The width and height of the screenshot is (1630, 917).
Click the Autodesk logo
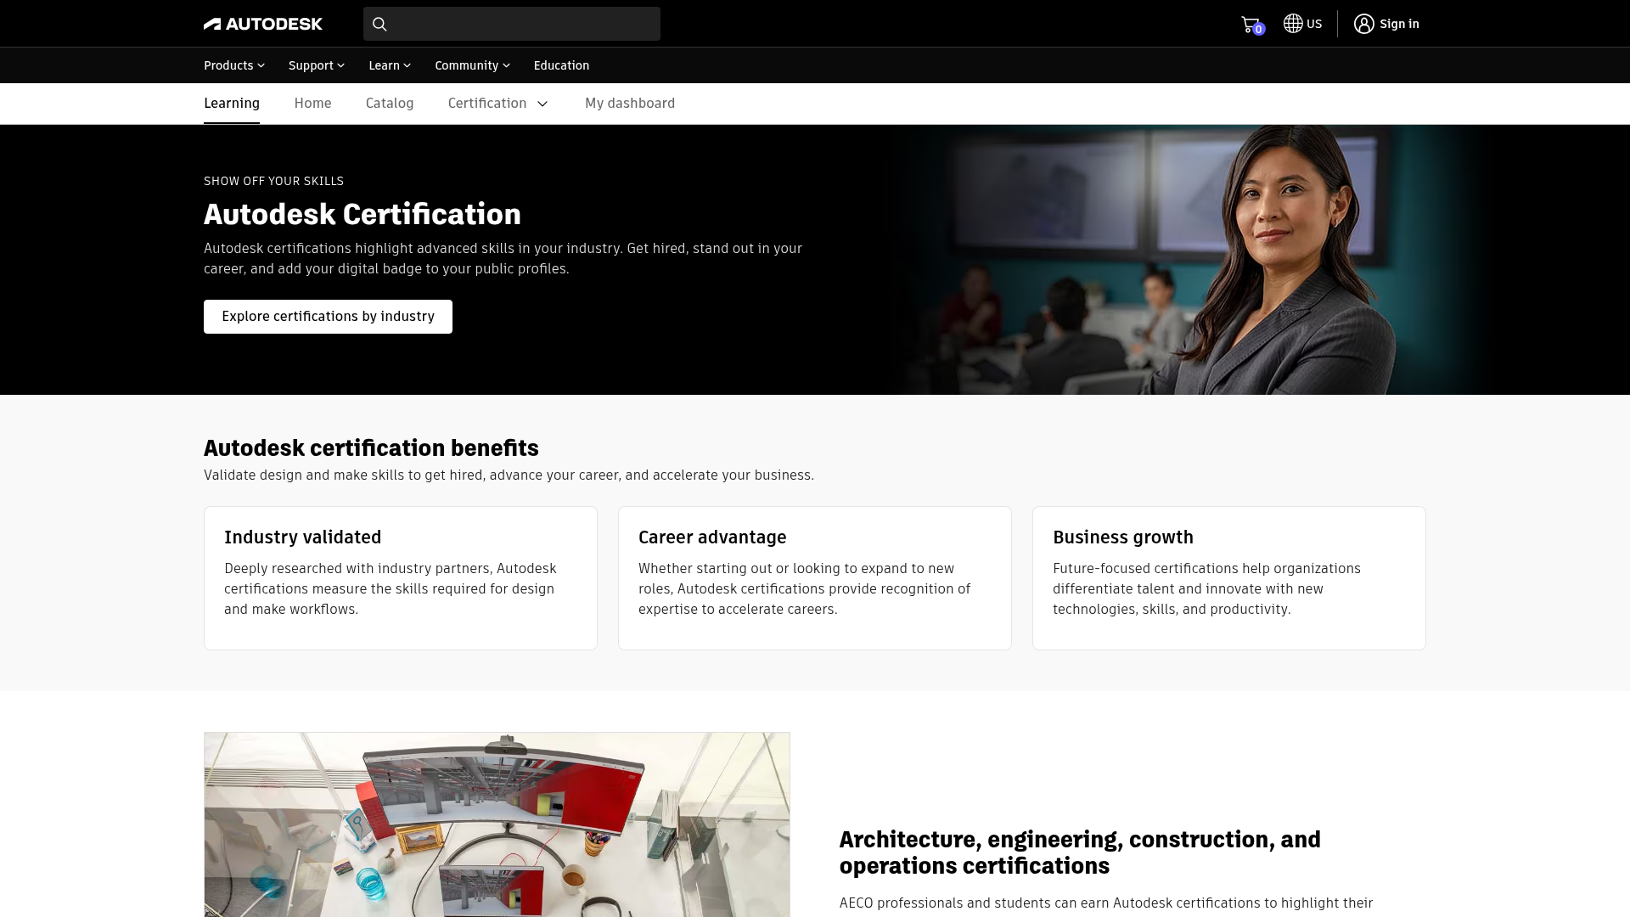pyautogui.click(x=263, y=24)
